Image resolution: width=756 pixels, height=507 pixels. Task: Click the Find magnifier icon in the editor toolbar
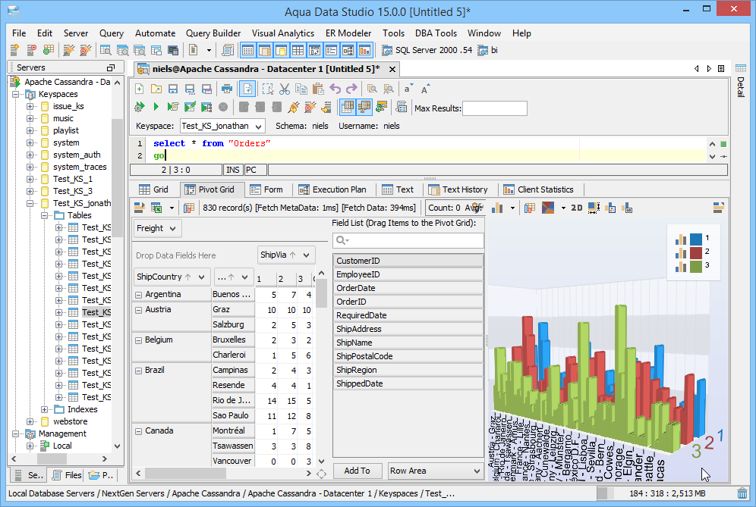pyautogui.click(x=372, y=89)
